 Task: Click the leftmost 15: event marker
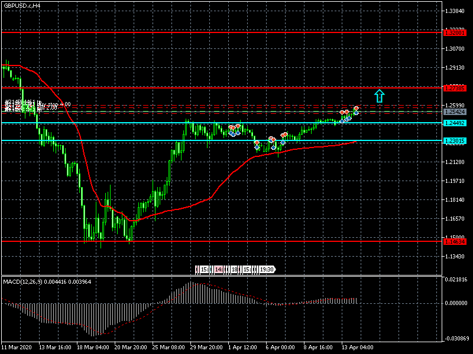pyautogui.click(x=204, y=270)
